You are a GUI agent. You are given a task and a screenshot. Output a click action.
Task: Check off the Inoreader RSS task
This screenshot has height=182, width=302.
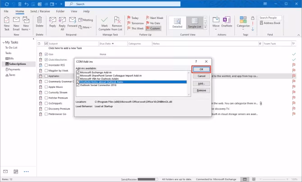[x=46, y=65]
